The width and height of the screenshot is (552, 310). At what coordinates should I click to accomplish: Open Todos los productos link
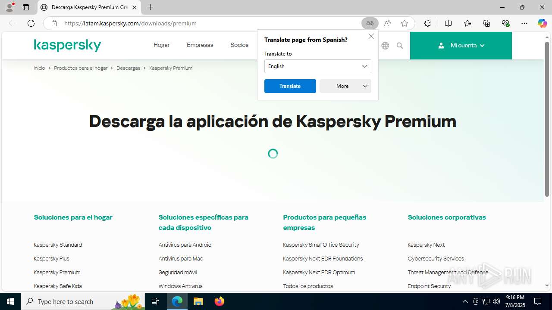(x=308, y=286)
